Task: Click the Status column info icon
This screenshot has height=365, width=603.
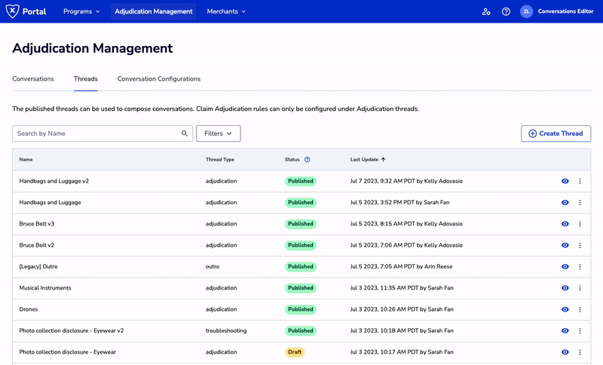Action: point(308,160)
